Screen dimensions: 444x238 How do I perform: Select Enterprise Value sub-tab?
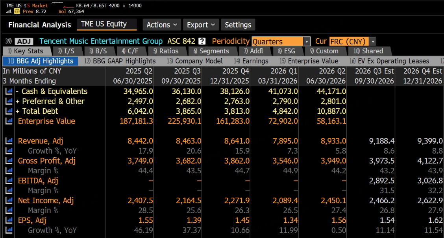(309, 61)
